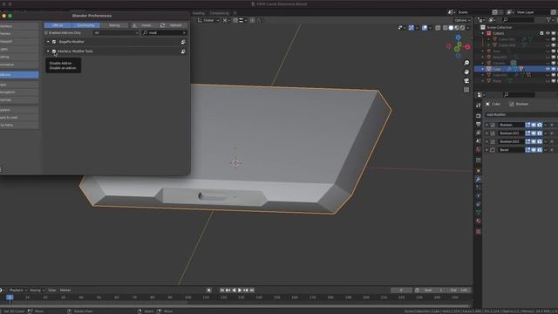Toggle Boolean.001 modifier render camera icon

tap(540, 133)
